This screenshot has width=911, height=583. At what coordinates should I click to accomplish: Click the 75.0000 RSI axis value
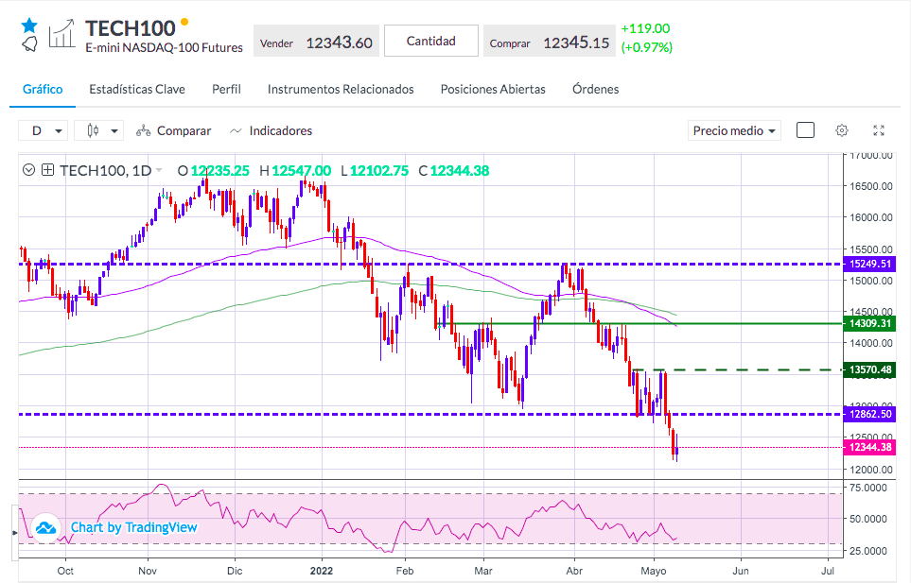868,488
